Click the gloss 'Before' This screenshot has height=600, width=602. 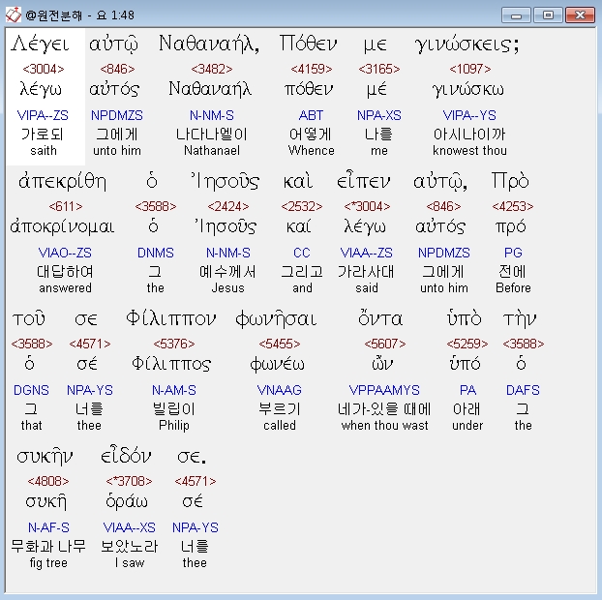[x=513, y=288]
